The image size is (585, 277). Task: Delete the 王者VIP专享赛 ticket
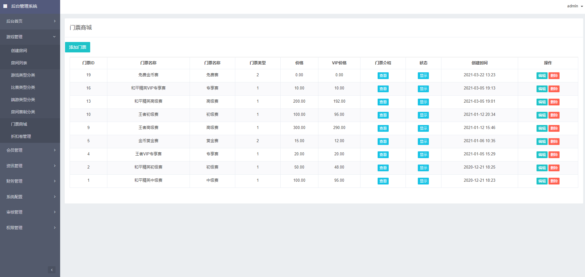click(x=554, y=155)
